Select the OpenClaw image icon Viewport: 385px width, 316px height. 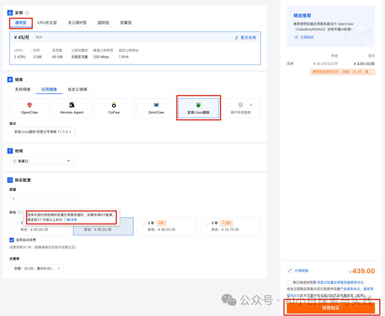click(30, 105)
